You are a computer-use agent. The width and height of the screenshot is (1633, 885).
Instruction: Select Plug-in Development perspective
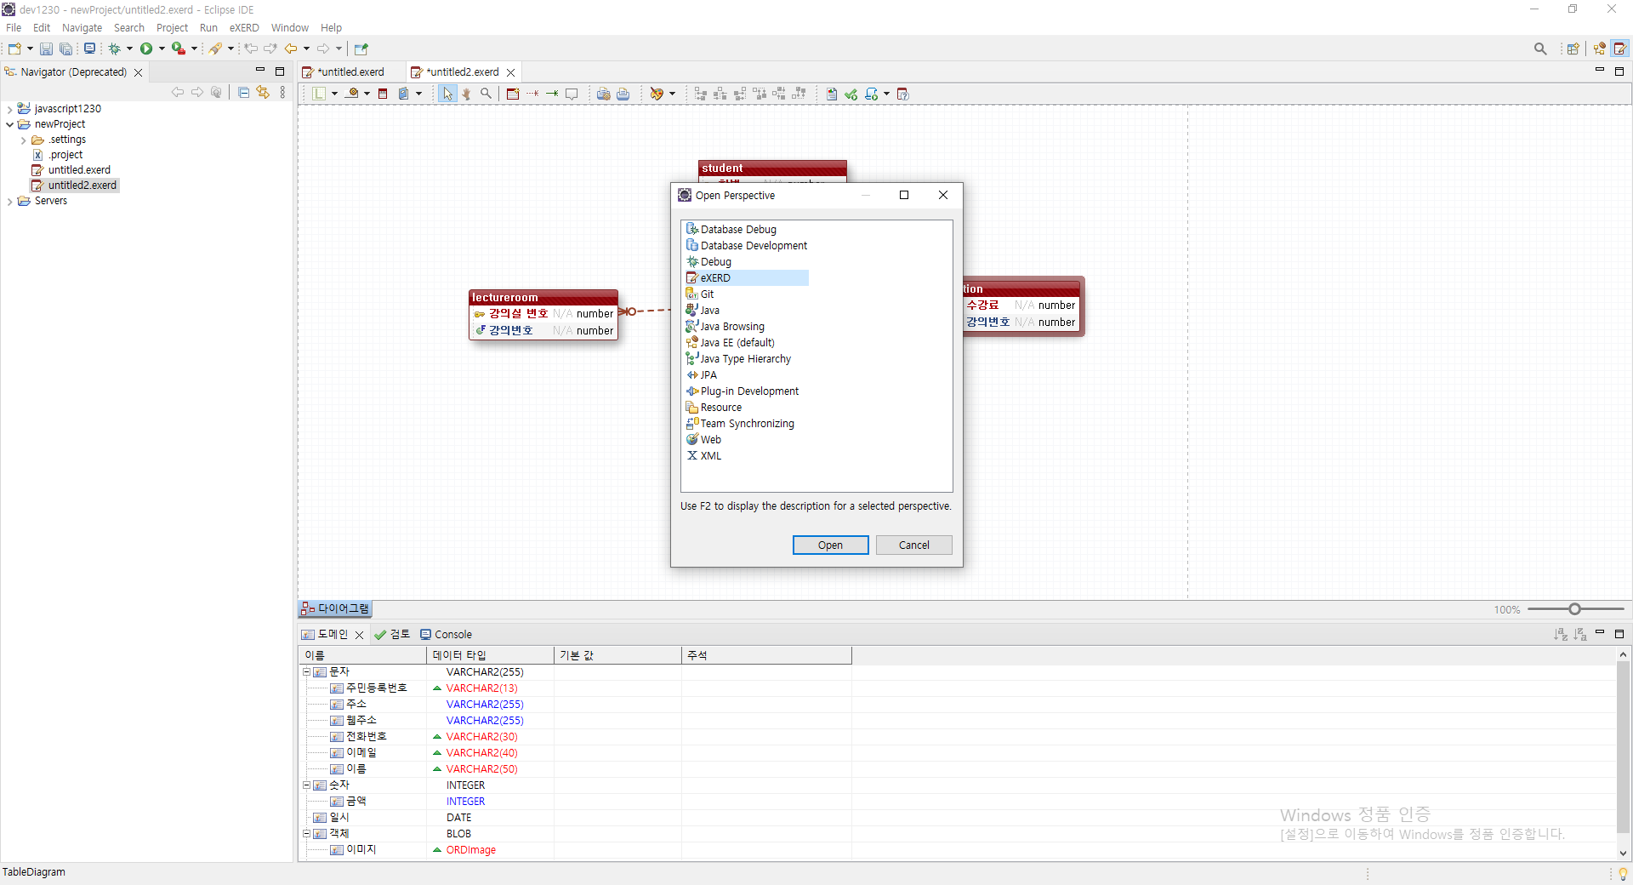pyautogui.click(x=743, y=391)
